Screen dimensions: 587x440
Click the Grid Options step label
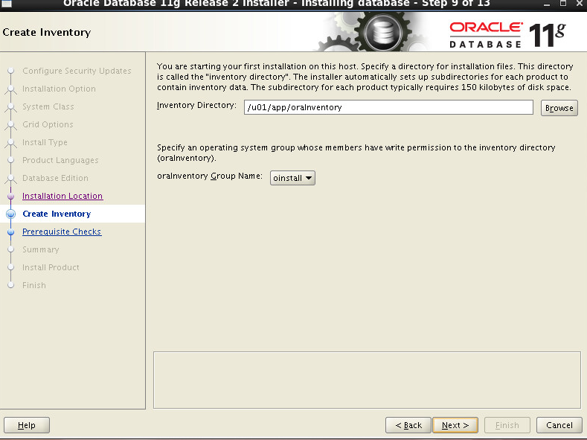click(x=48, y=124)
